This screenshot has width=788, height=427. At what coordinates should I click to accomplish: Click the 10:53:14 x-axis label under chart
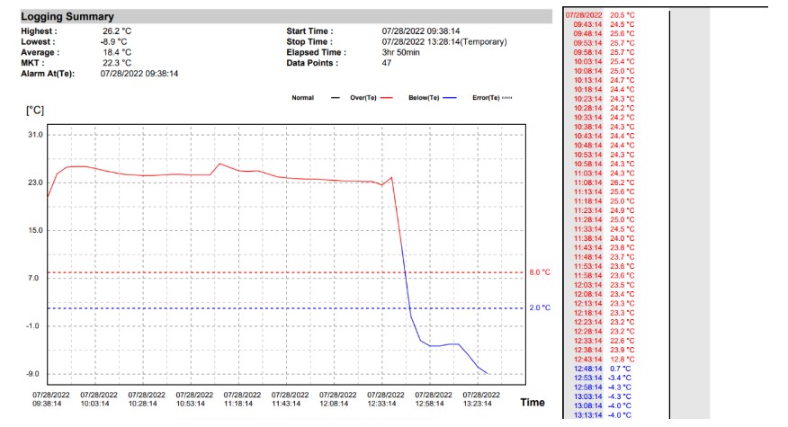191,404
